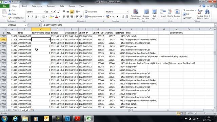Screen dimensions: 217x122
Task: Open the Clear dropdown
Action: pyautogui.click(x=188, y=18)
